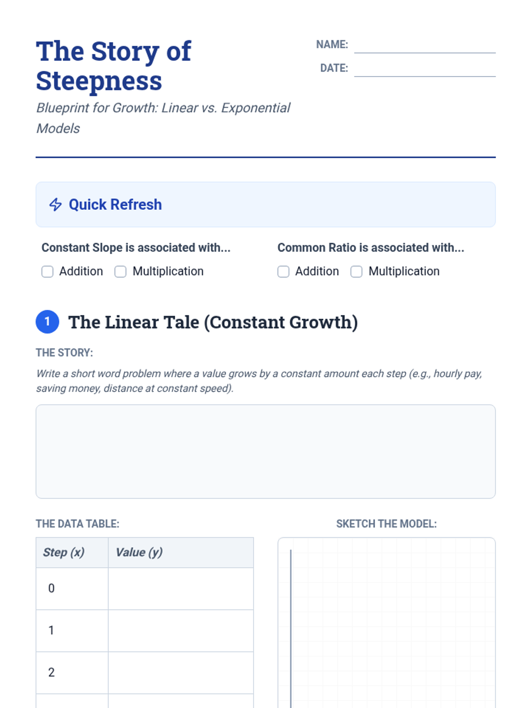The width and height of the screenshot is (531, 708).
Task: Check Multiplication under Constant Slope
Action: click(120, 272)
